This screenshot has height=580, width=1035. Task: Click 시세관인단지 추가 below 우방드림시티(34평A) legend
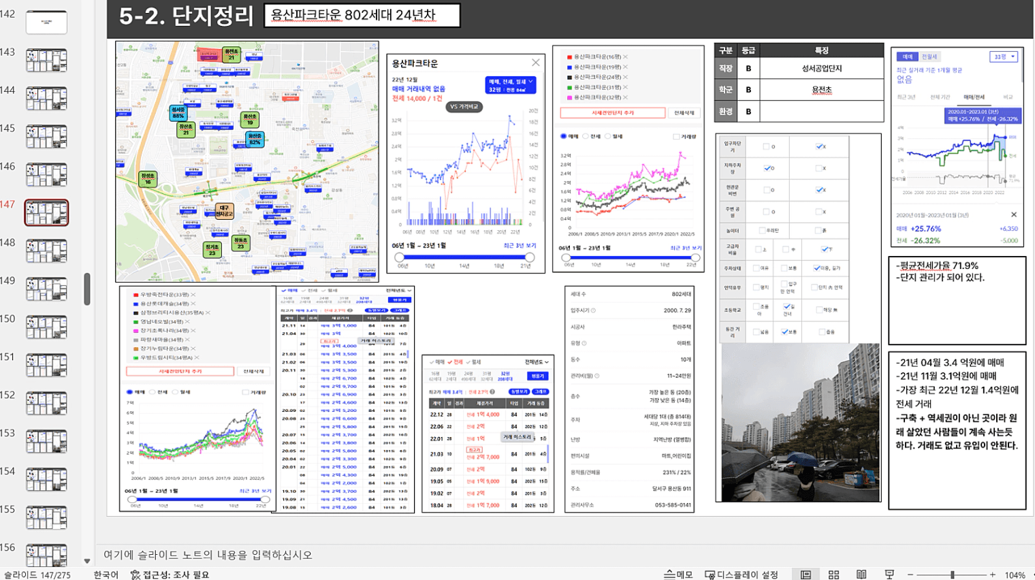180,372
